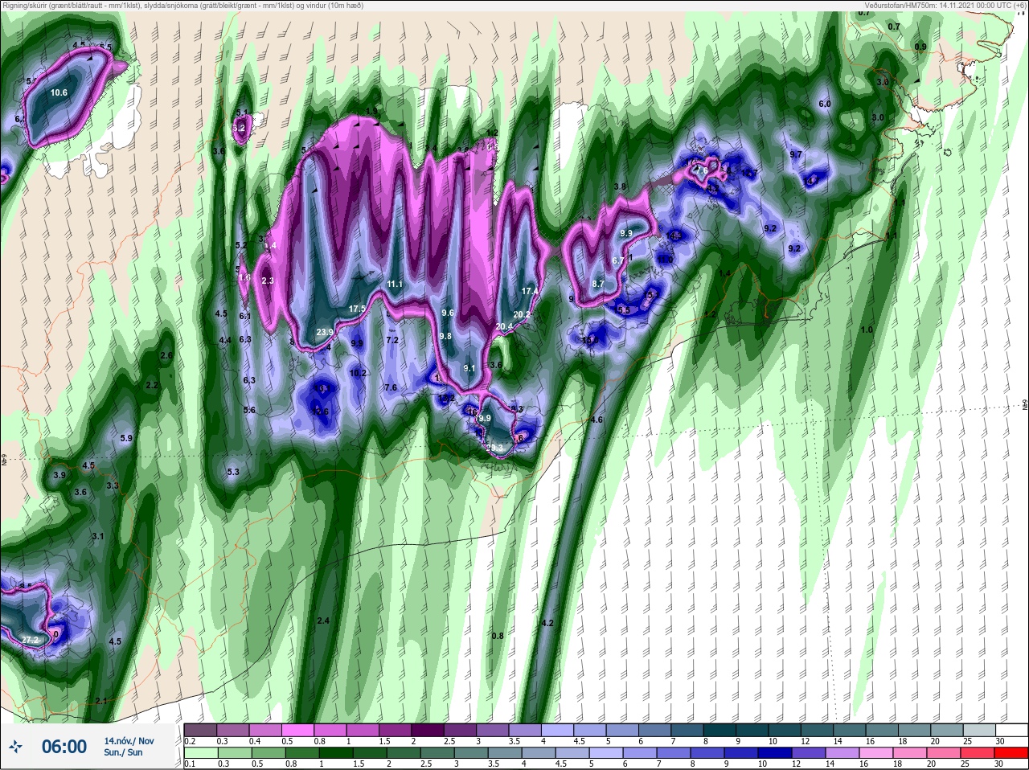This screenshot has height=770, width=1029.
Task: Click the 9.7 precipitation value
Action: pyautogui.click(x=796, y=154)
